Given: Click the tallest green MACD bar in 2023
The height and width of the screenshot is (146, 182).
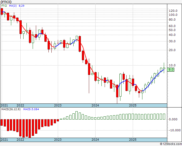Looking at the screenshot, I should (x=77, y=116).
